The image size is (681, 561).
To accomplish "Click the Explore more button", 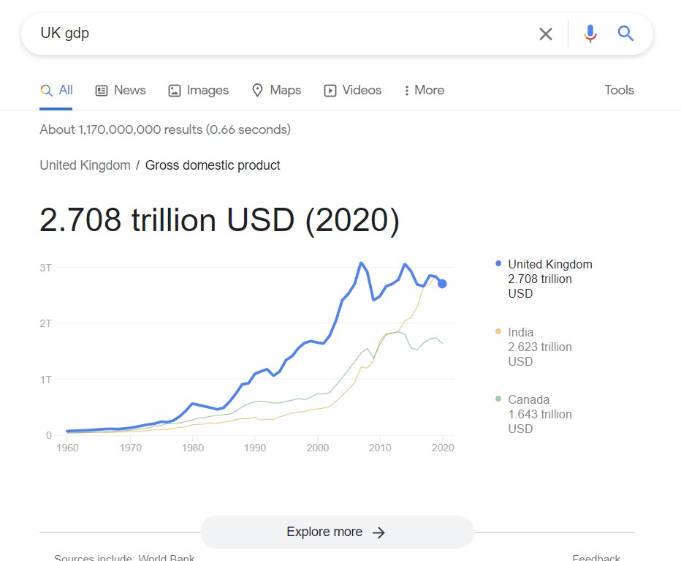I will 337,532.
